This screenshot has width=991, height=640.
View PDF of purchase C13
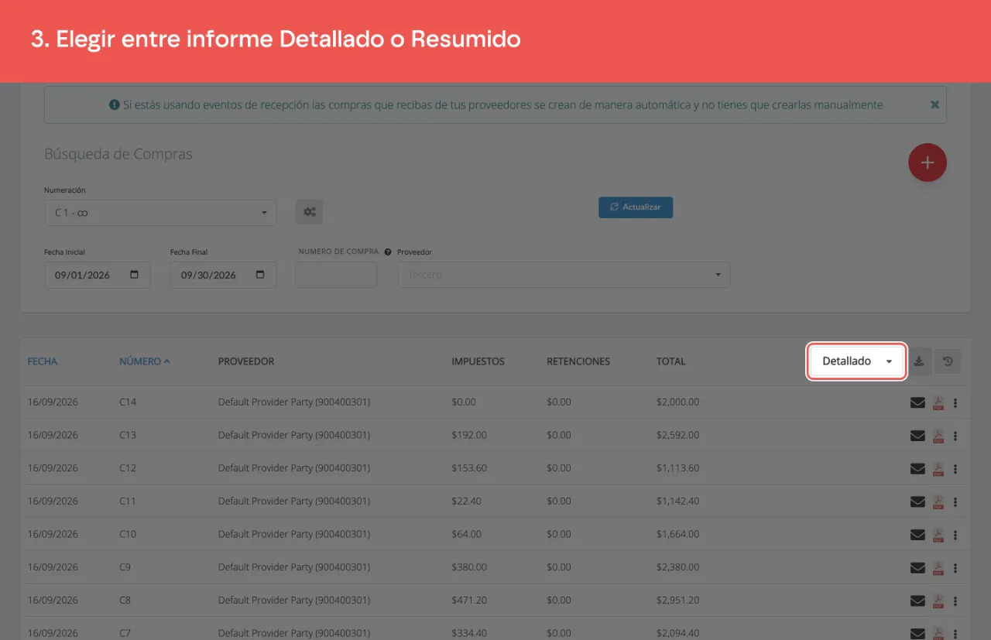pos(938,436)
